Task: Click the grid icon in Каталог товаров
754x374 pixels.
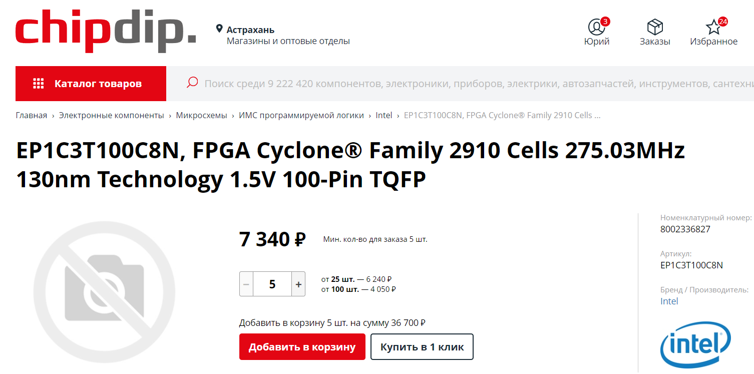Action: [39, 84]
